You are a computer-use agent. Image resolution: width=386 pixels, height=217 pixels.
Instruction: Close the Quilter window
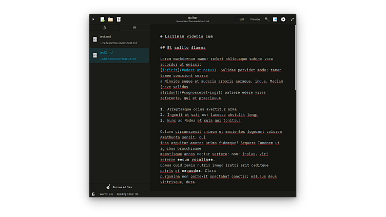tap(93, 19)
